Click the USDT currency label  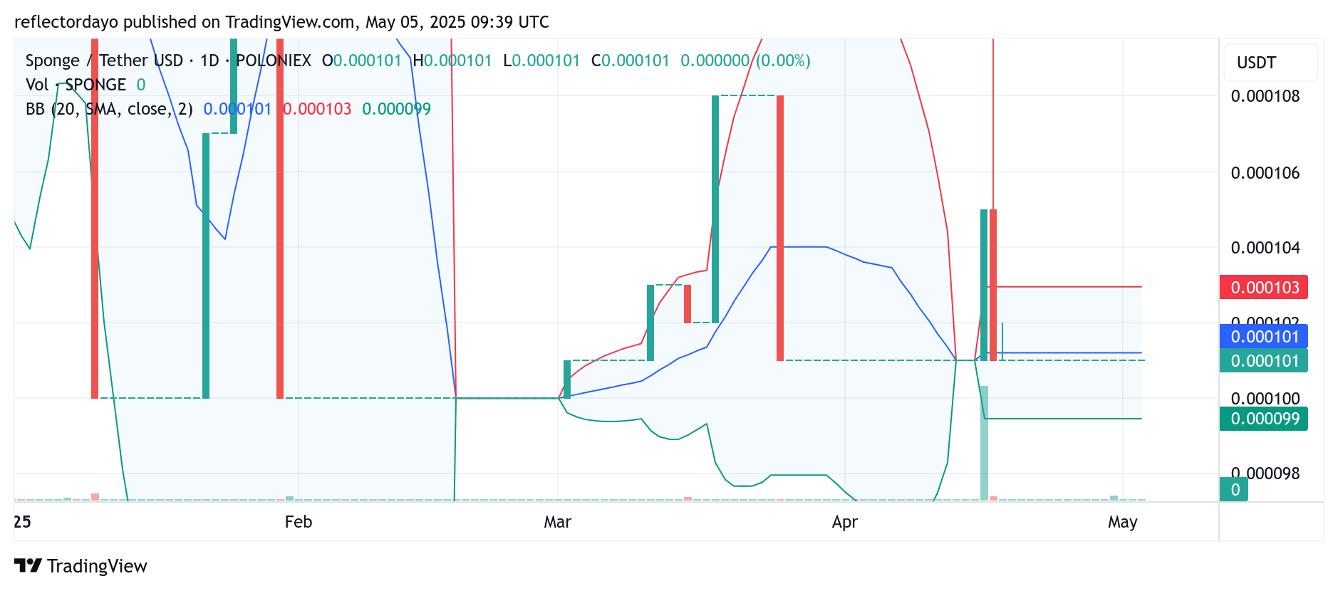[1256, 63]
